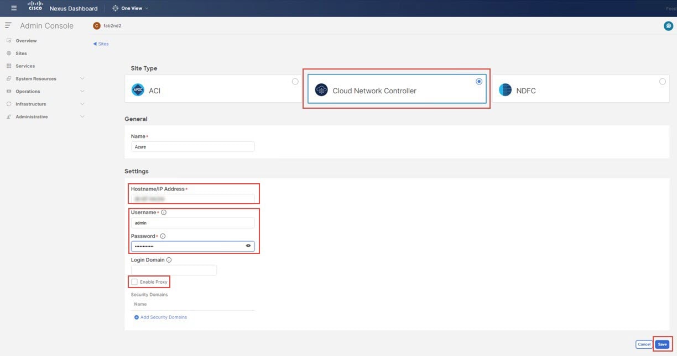This screenshot has height=356, width=677.
Task: Click the Cisco logo
Action: [35, 6]
